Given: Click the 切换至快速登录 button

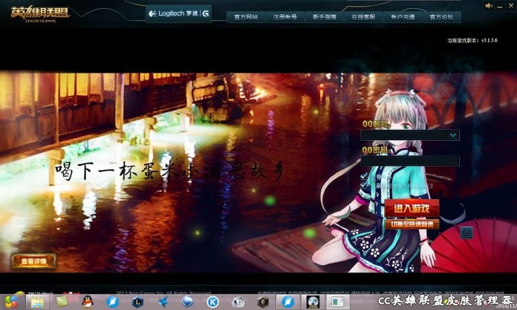Looking at the screenshot, I should [x=412, y=224].
